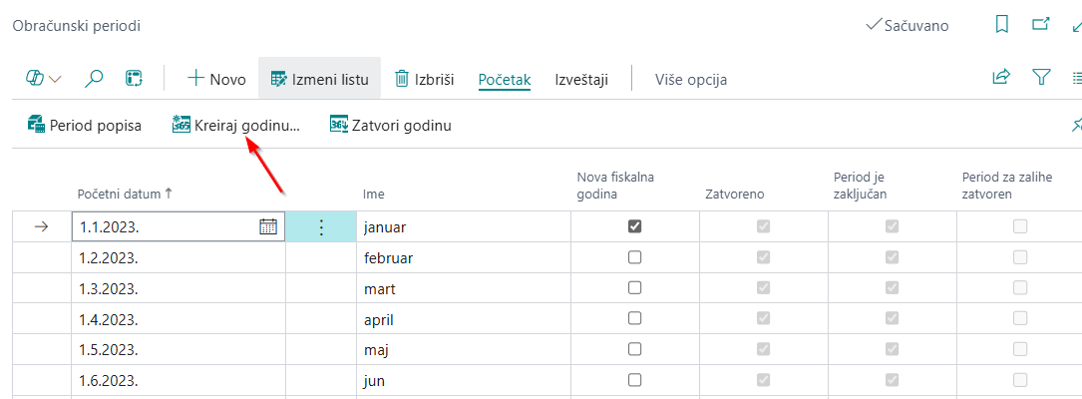Click Zatvoreno checkbox in april row

click(763, 318)
